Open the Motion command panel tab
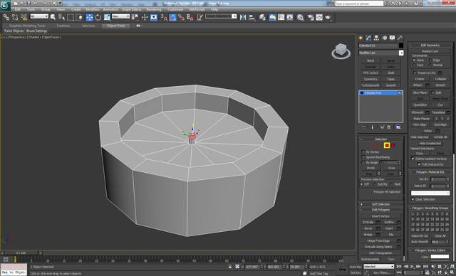This screenshot has width=456, height=276. coord(385,38)
